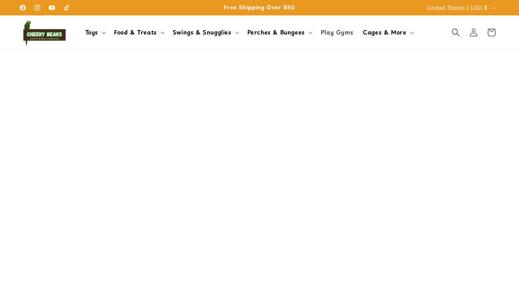Expand the Perches & Bungees menu
This screenshot has width=519, height=292.
coord(279,32)
